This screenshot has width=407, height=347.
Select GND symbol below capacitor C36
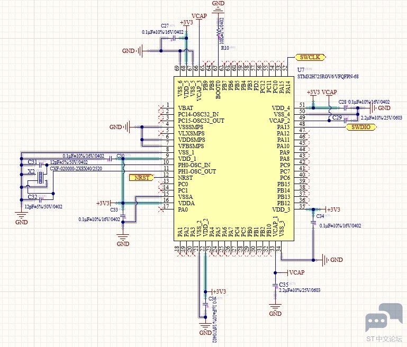click(205, 329)
